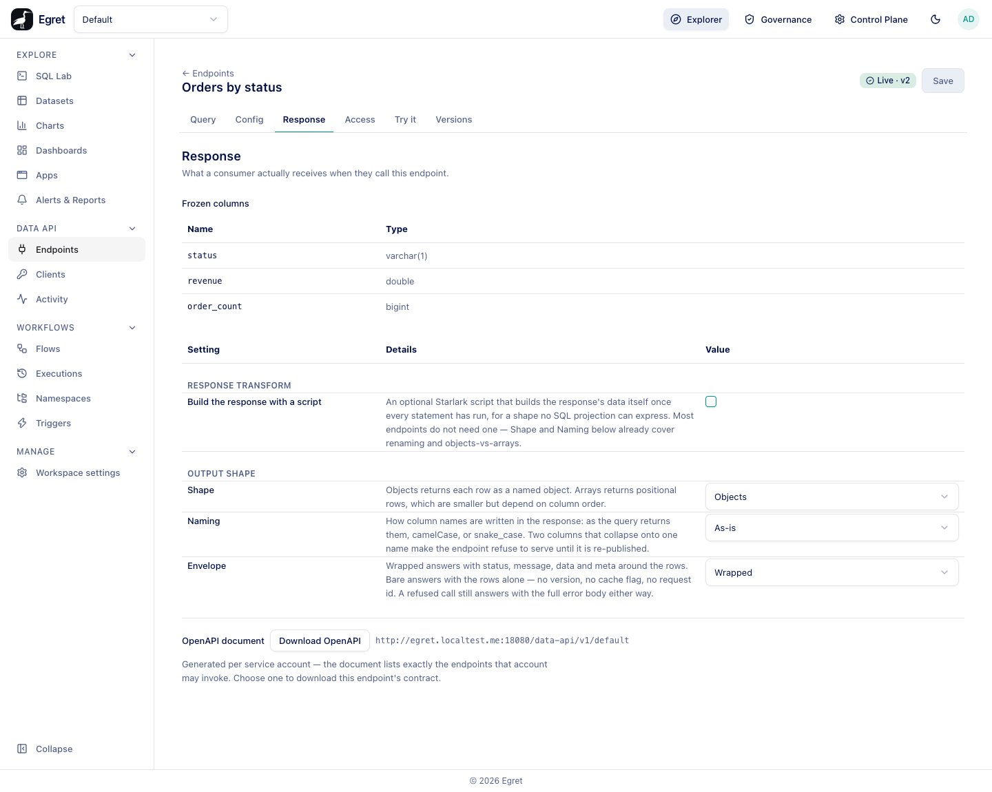Toggle dark mode with the moon icon
Viewport: 992px width, 792px height.
click(936, 19)
